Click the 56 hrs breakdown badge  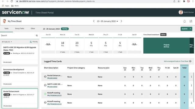tap(163, 35)
